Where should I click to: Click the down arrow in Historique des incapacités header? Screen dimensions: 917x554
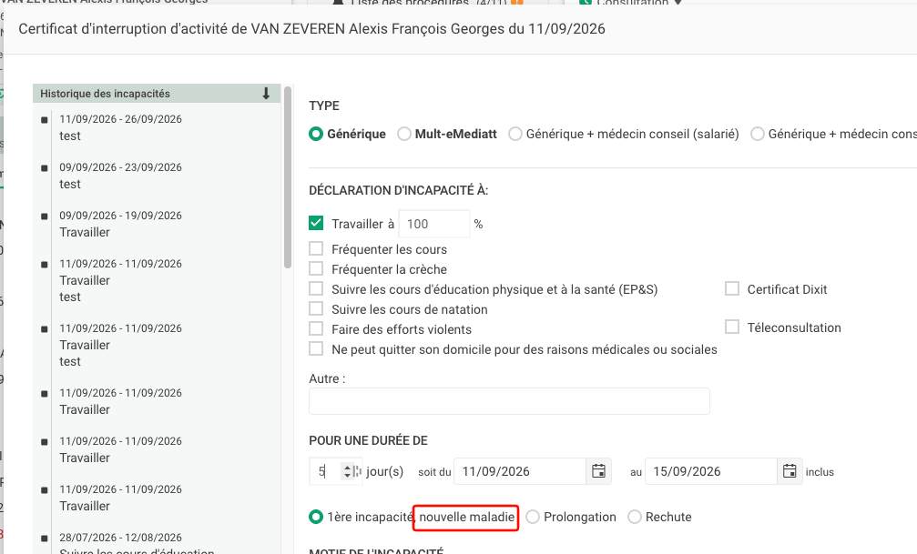click(266, 94)
